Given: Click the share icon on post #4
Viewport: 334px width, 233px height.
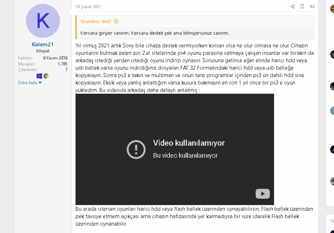Looking at the screenshot, I should click(293, 7).
